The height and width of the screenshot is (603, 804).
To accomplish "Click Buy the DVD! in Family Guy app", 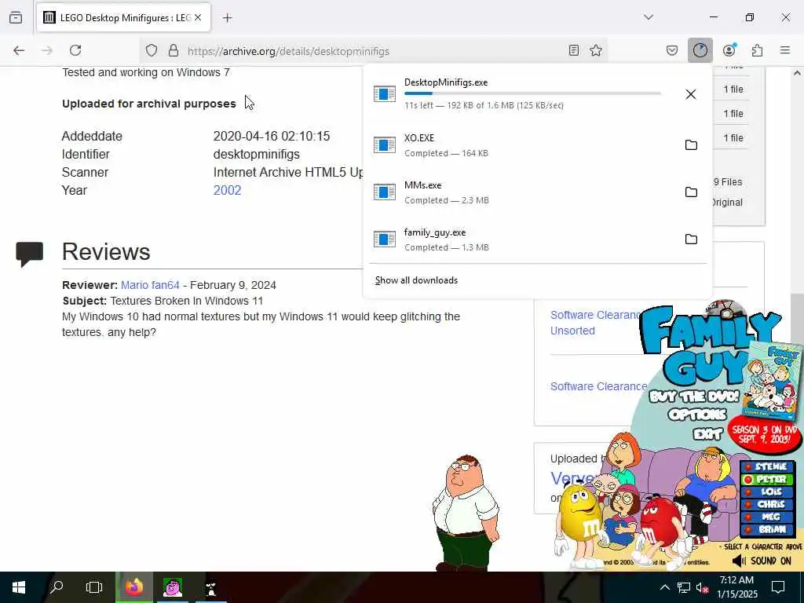I will (695, 397).
